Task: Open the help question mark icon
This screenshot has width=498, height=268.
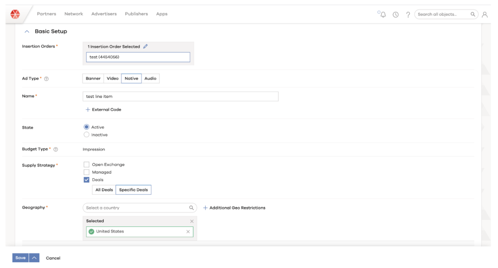Action: click(x=408, y=14)
